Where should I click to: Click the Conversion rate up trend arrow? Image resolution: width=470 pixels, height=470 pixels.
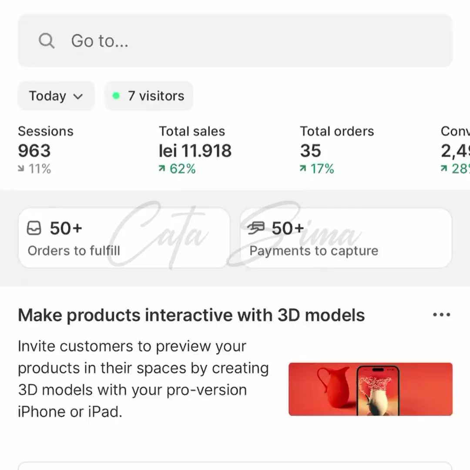click(x=444, y=169)
